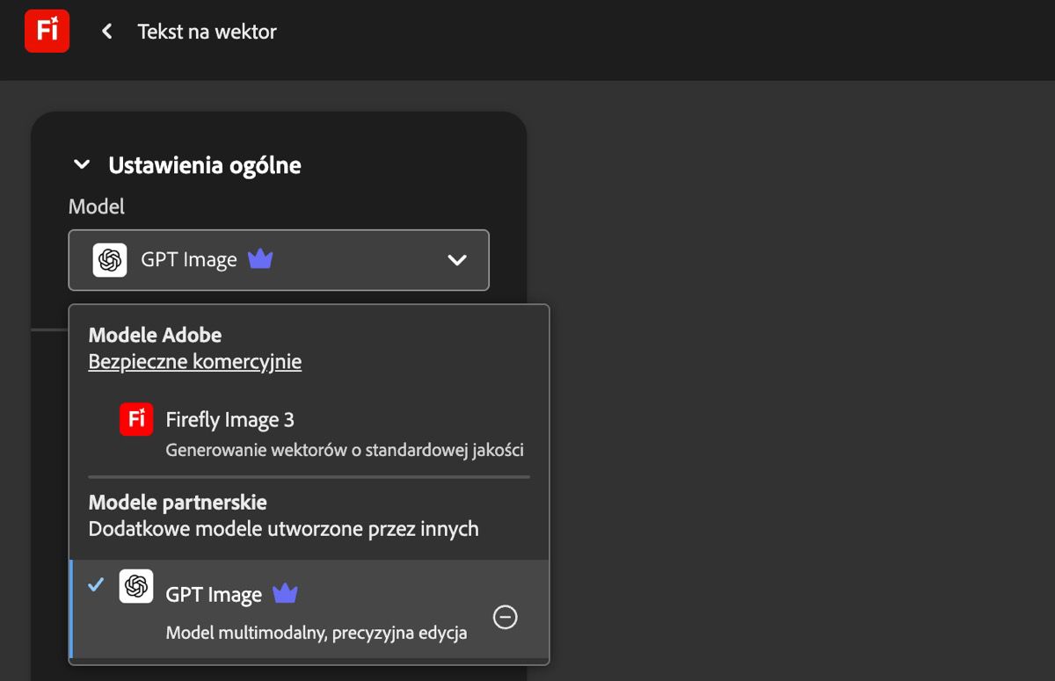The image size is (1055, 681).
Task: Click the blue checkmark next to GPT Image
Action: [x=97, y=584]
